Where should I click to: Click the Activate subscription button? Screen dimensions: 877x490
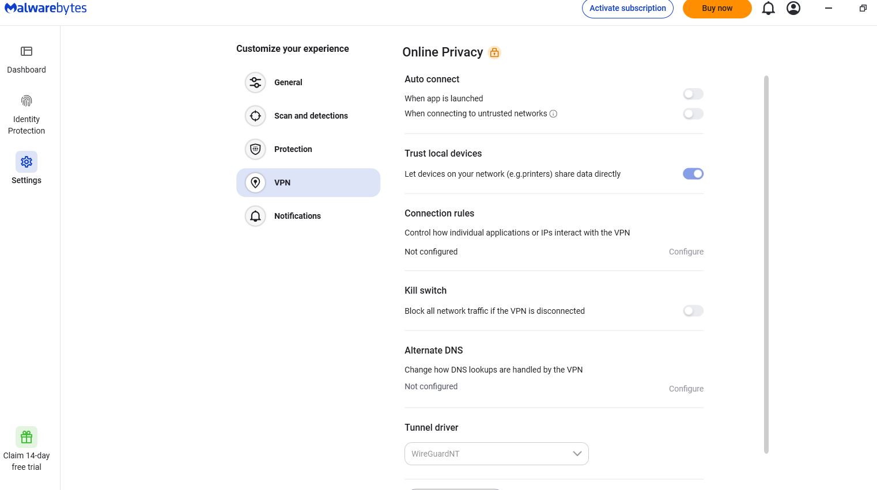click(627, 9)
